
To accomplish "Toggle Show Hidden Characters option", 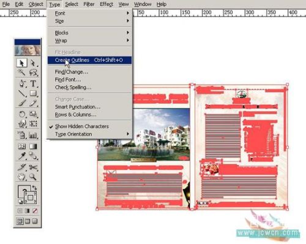I will pos(81,126).
